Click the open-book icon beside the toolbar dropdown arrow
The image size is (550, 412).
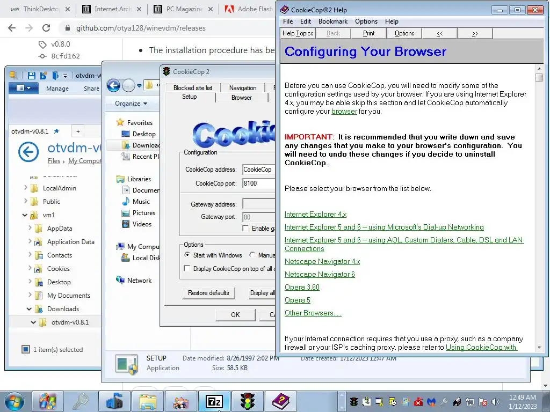pos(55,75)
